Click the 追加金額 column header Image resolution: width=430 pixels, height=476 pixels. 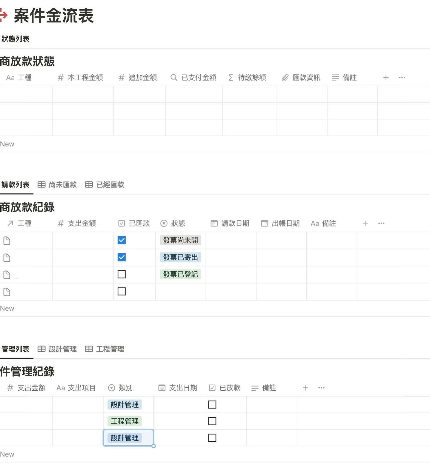138,78
